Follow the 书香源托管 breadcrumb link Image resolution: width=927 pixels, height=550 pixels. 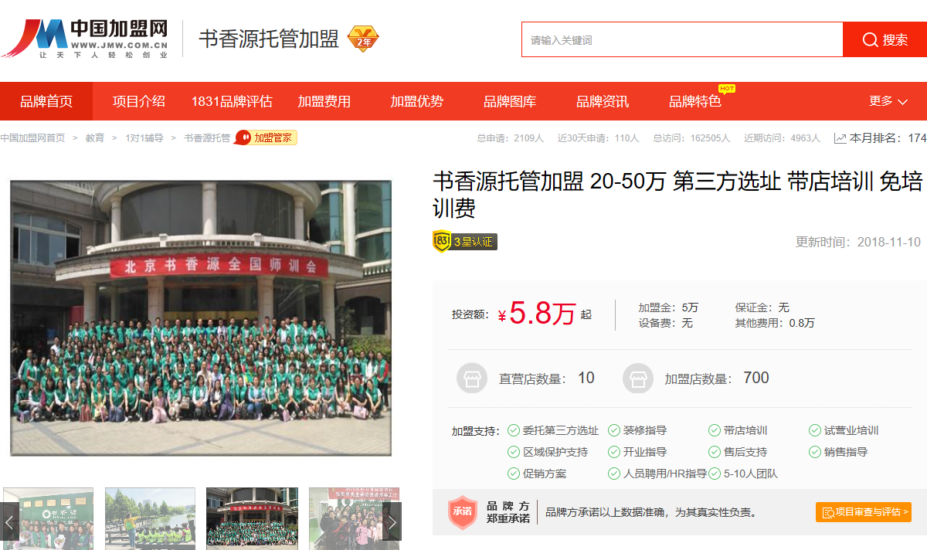click(207, 138)
